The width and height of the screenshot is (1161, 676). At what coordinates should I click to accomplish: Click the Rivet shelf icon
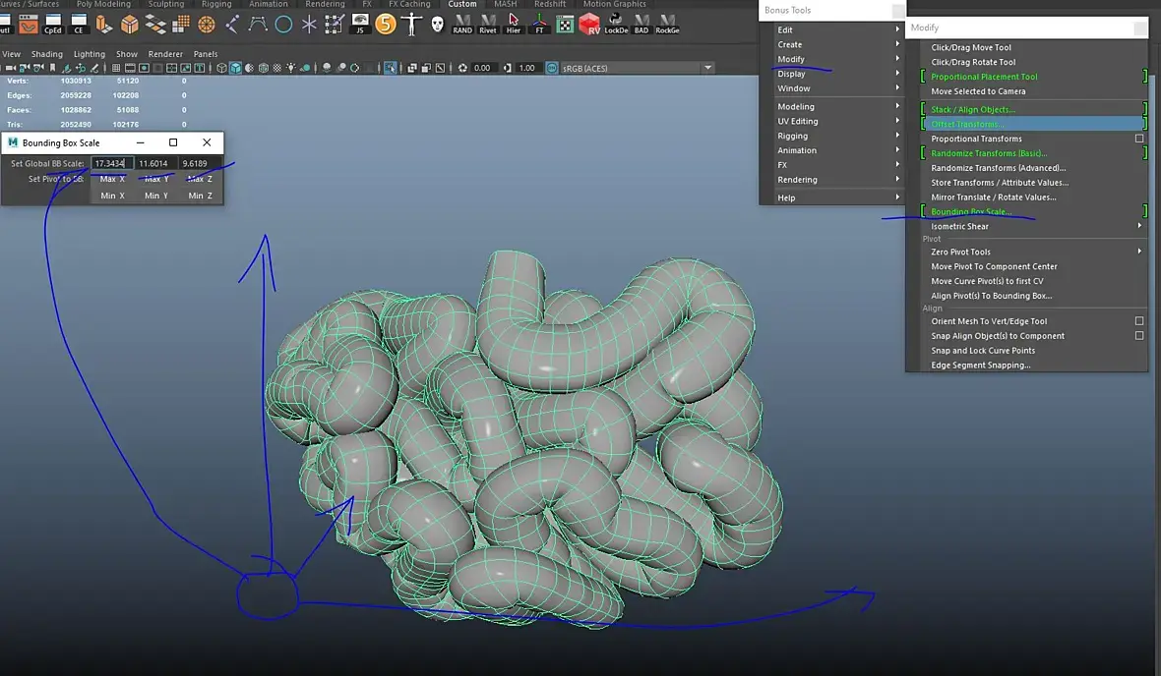pyautogui.click(x=488, y=25)
